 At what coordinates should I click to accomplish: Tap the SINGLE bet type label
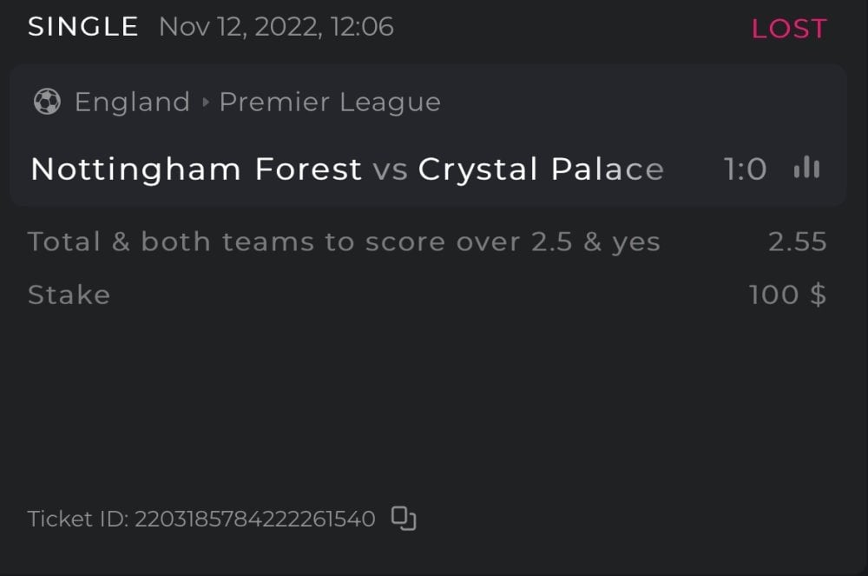83,27
